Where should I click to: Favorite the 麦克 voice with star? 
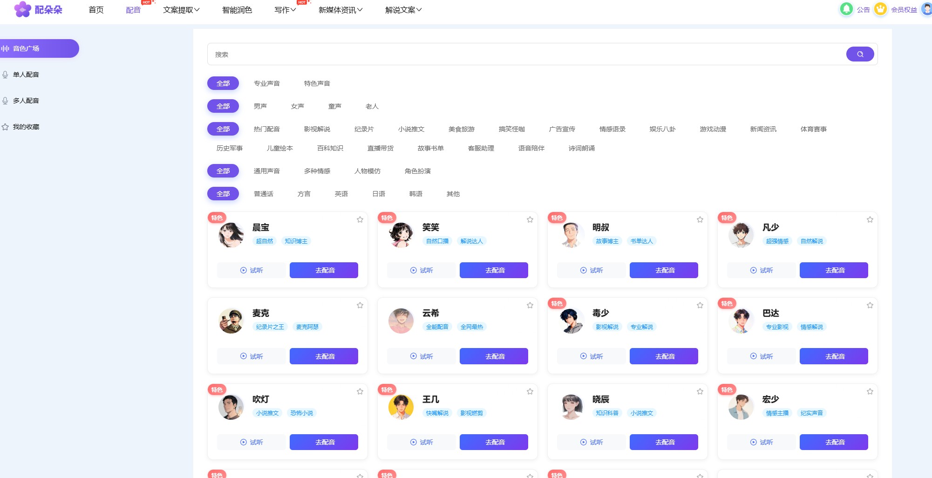tap(360, 305)
